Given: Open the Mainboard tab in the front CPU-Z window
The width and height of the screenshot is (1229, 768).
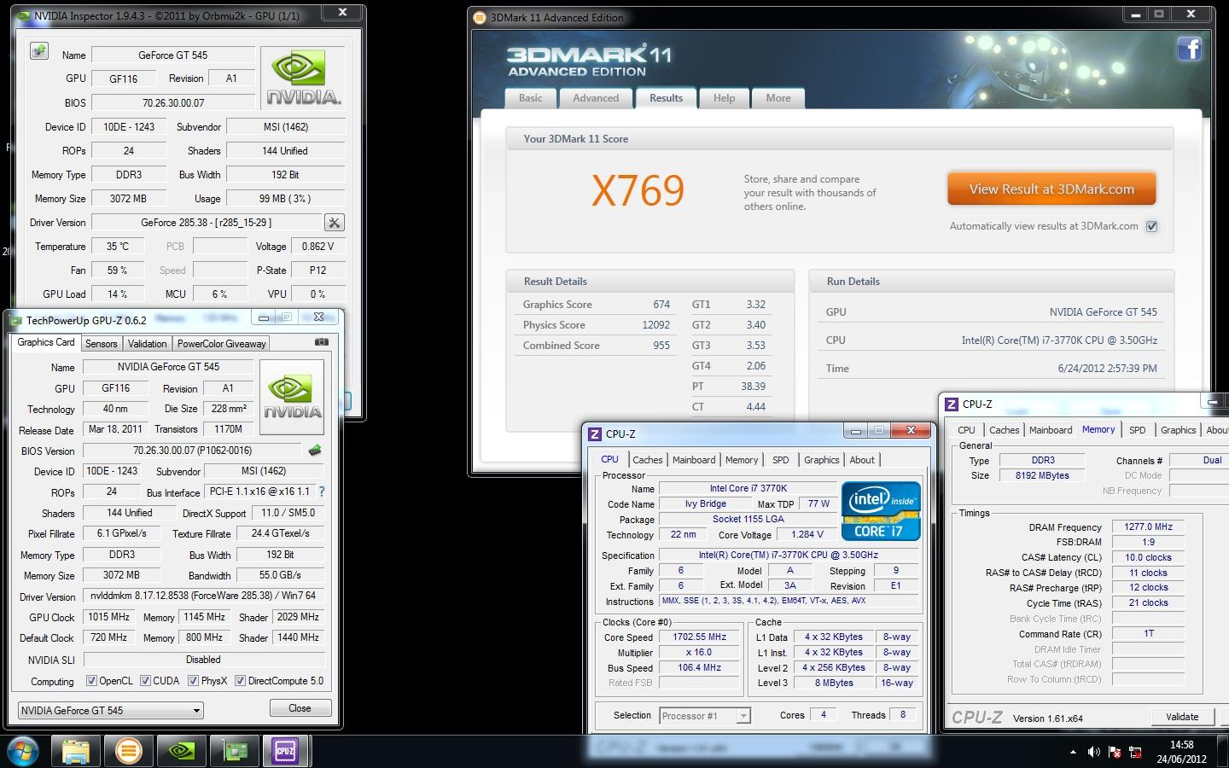Looking at the screenshot, I should 694,460.
